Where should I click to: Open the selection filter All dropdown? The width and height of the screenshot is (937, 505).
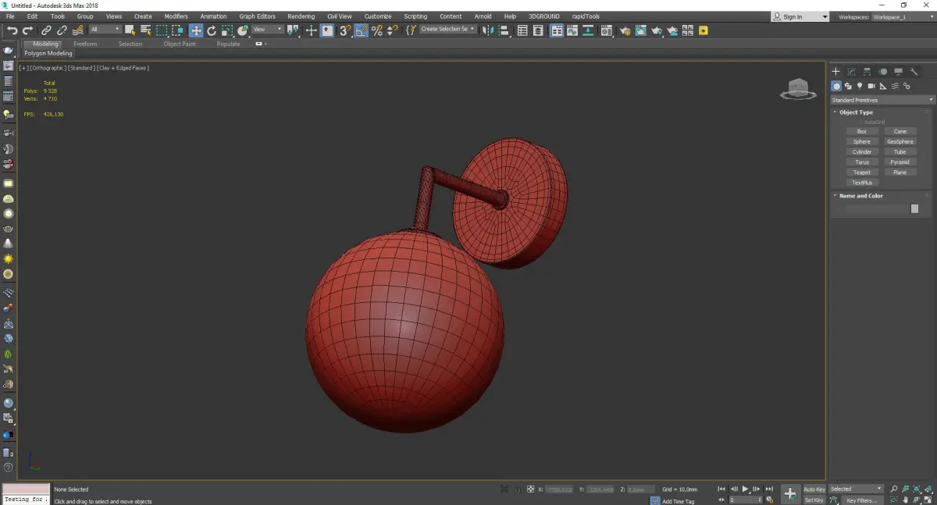point(105,30)
